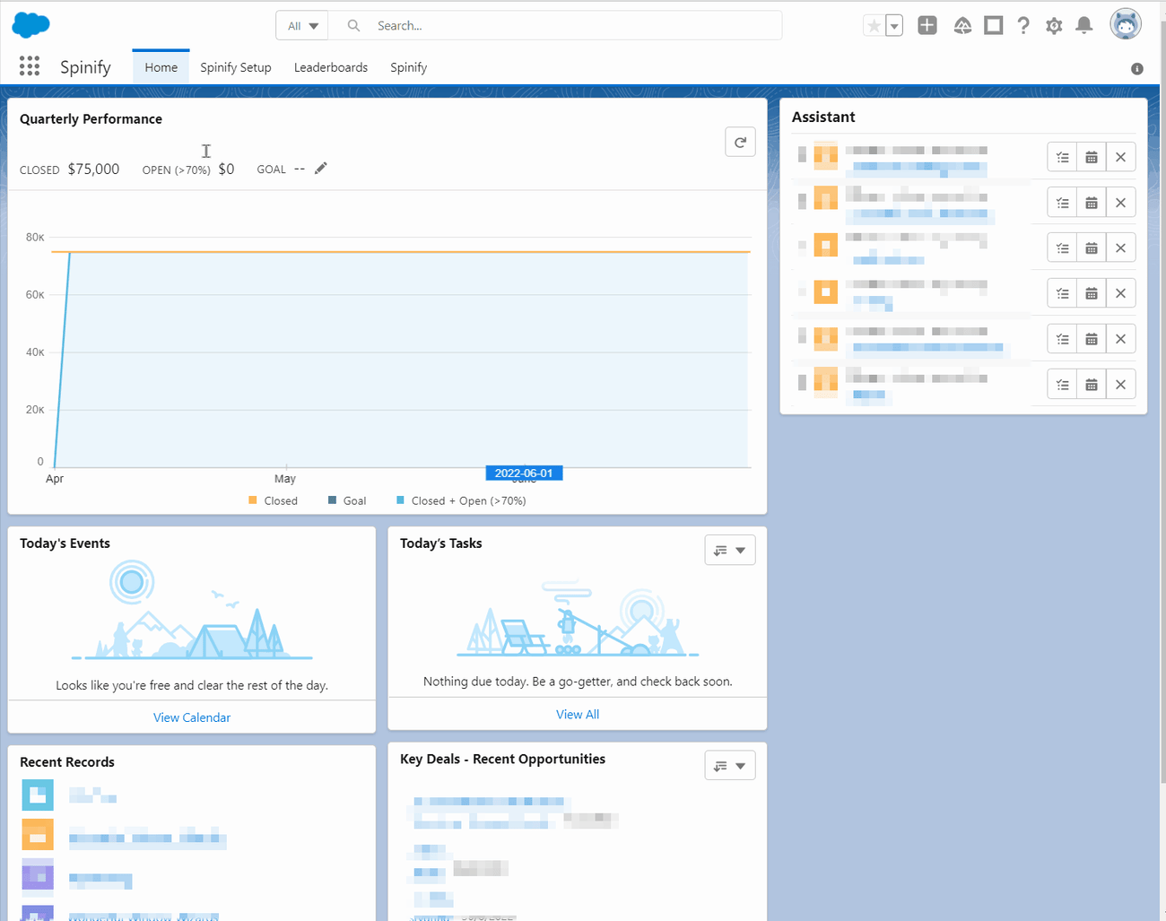
Task: Click the OPEN (>70%) $0 value
Action: (226, 169)
